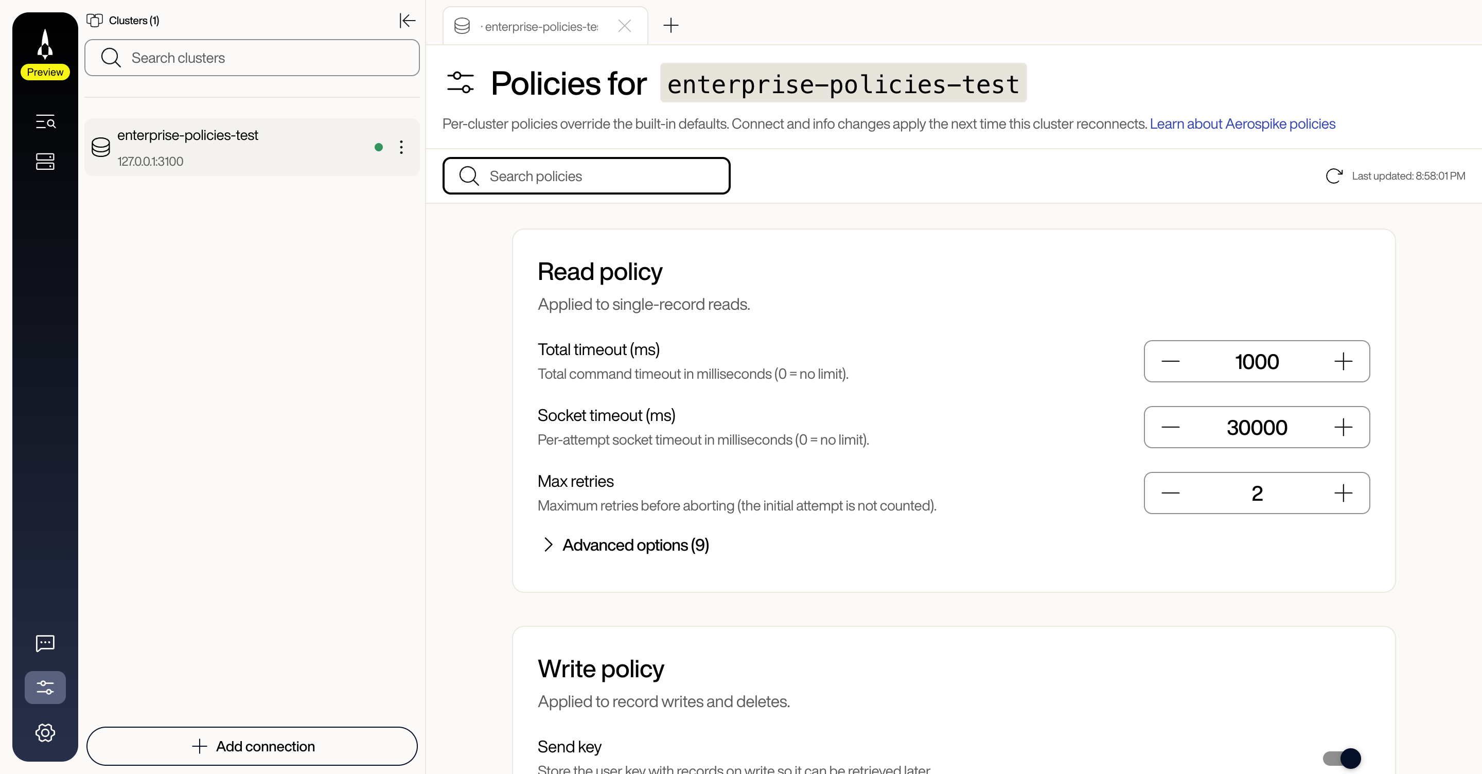Open the settings gear sidebar icon
Viewport: 1482px width, 774px height.
45,732
